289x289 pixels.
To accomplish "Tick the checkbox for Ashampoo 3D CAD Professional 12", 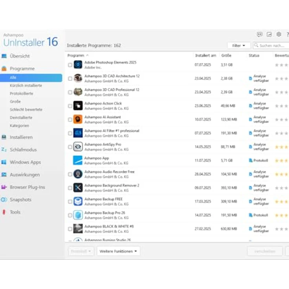I will click(x=70, y=92).
